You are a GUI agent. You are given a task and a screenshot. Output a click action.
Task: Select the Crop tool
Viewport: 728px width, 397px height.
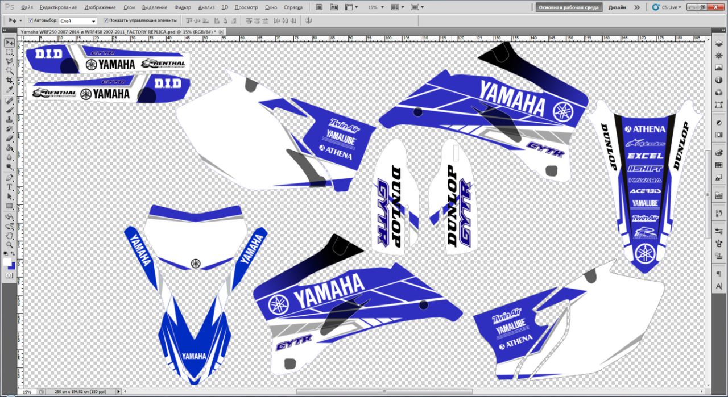tap(10, 80)
